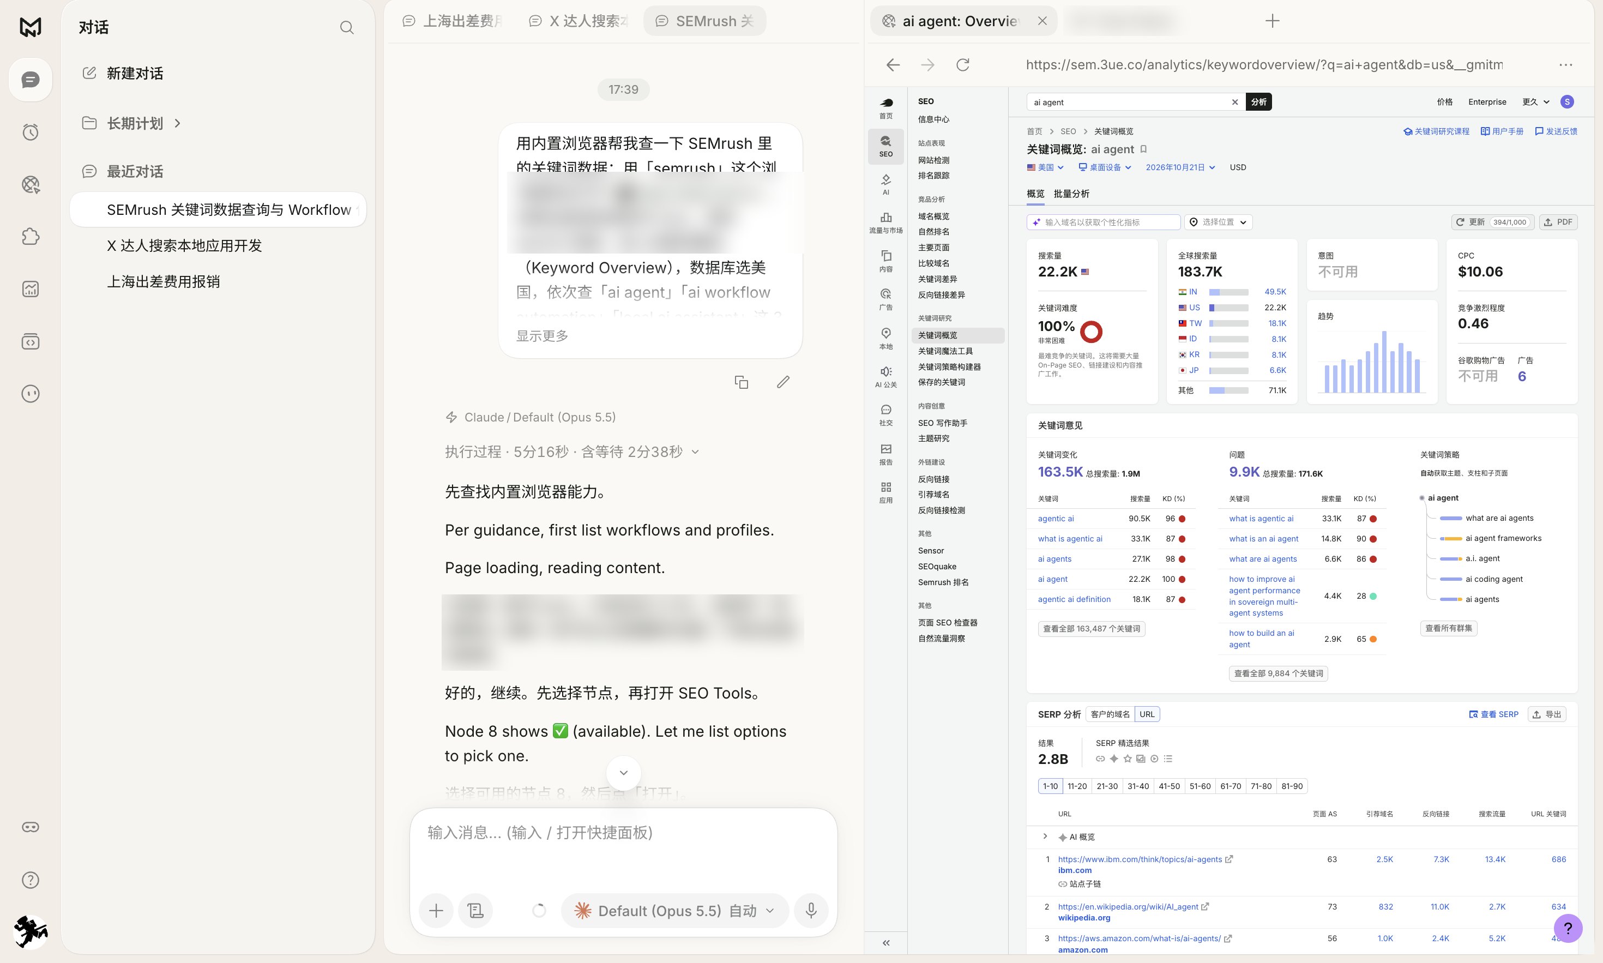The width and height of the screenshot is (1603, 963).
Task: Select results page range 21-30
Action: pos(1107,786)
